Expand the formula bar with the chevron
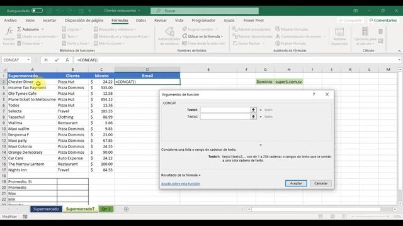 click(x=399, y=60)
